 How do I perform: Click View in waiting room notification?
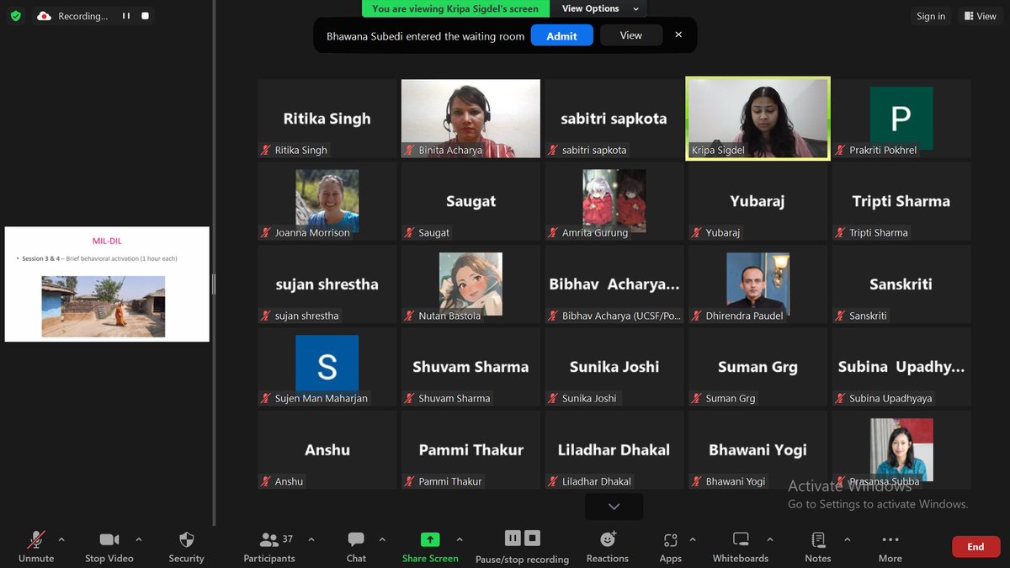(x=631, y=35)
